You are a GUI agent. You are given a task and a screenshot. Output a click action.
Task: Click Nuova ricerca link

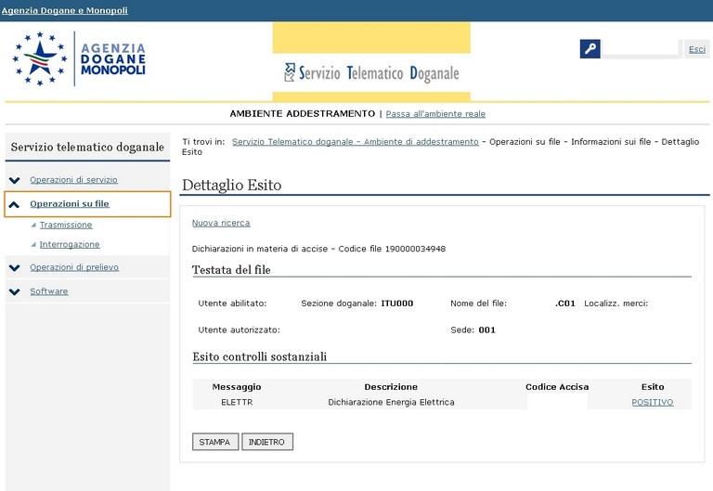pyautogui.click(x=221, y=223)
